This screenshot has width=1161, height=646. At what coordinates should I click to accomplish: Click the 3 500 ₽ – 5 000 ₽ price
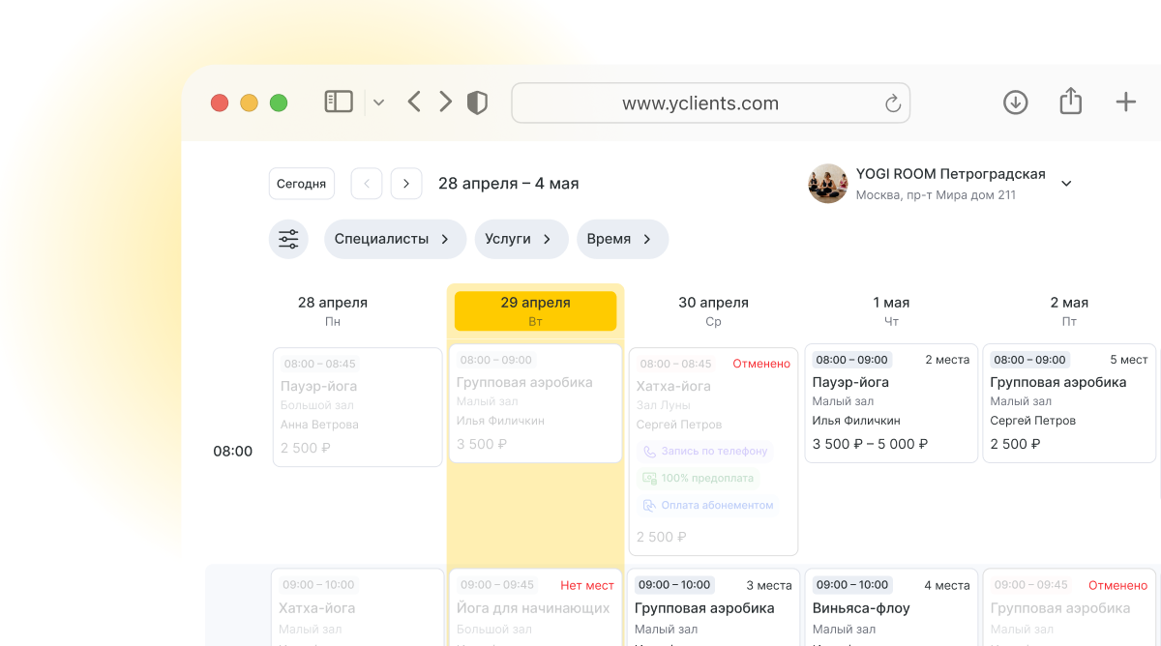tap(871, 444)
